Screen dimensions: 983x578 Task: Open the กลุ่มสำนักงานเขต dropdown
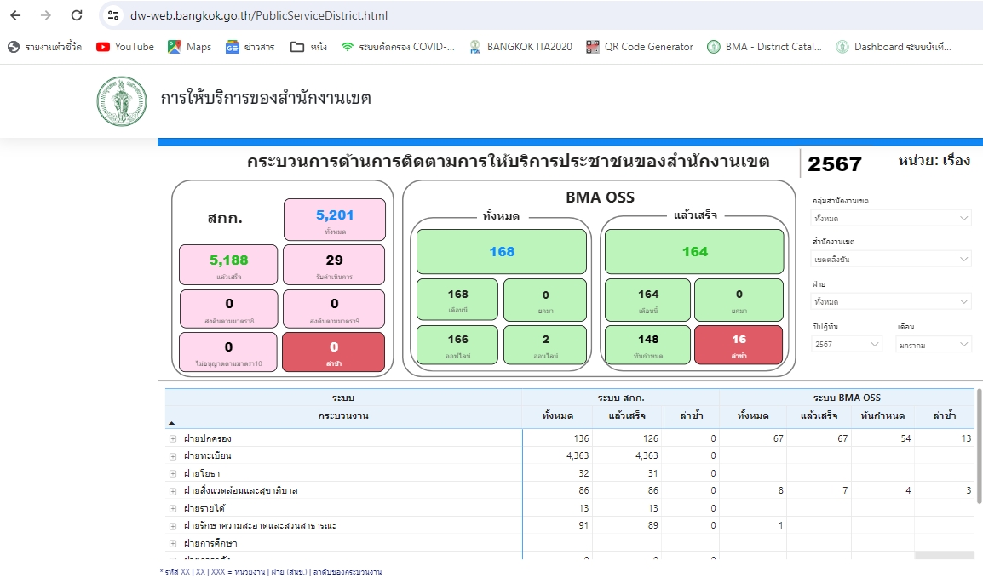(x=890, y=218)
